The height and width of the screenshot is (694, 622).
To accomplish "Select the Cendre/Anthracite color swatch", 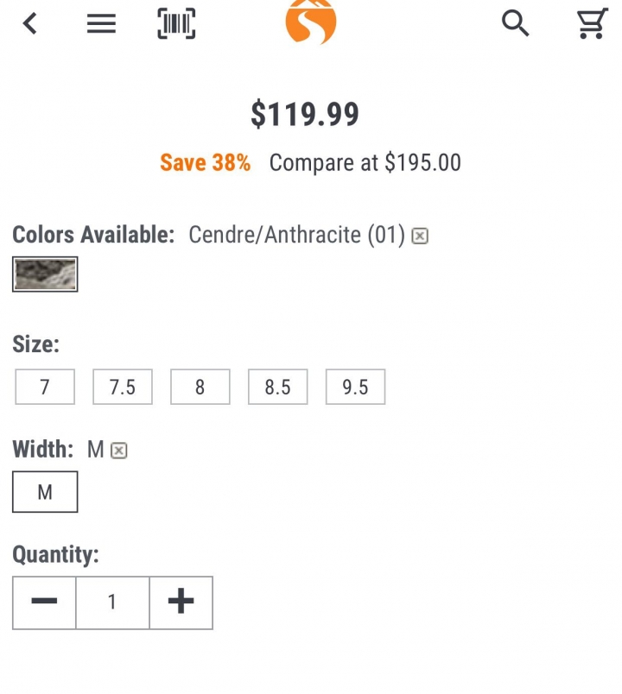I will click(45, 274).
